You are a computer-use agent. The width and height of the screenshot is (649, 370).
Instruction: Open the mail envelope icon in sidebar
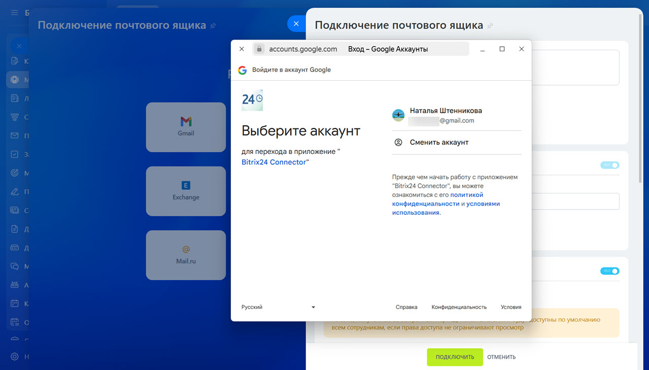14,136
